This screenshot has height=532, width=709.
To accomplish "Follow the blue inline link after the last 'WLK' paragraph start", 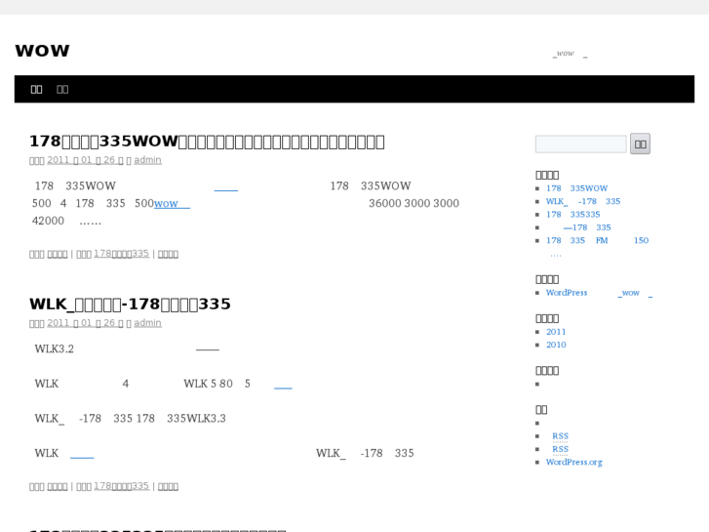I will (x=82, y=453).
